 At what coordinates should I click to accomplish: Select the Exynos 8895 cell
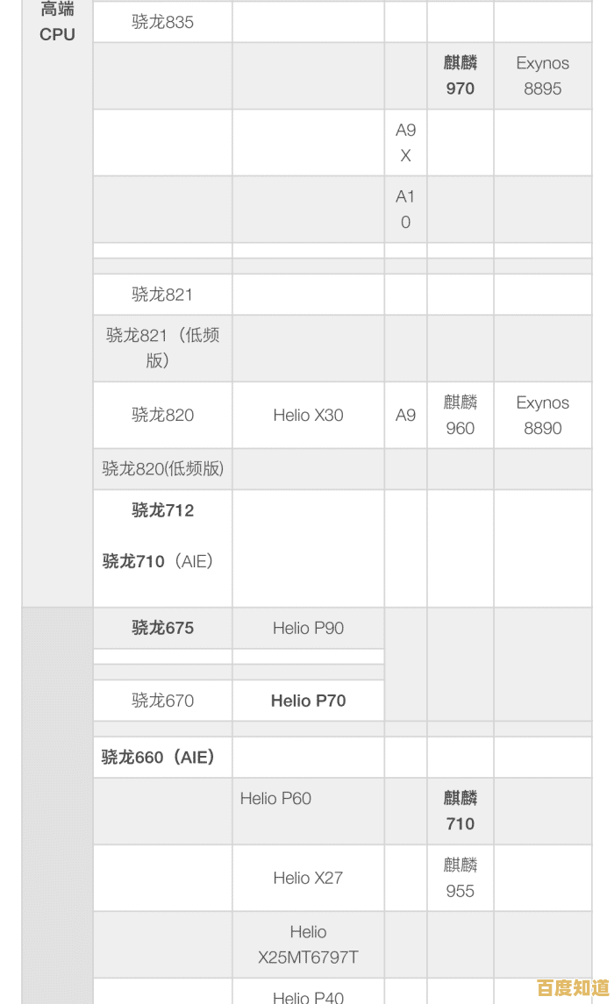click(542, 75)
